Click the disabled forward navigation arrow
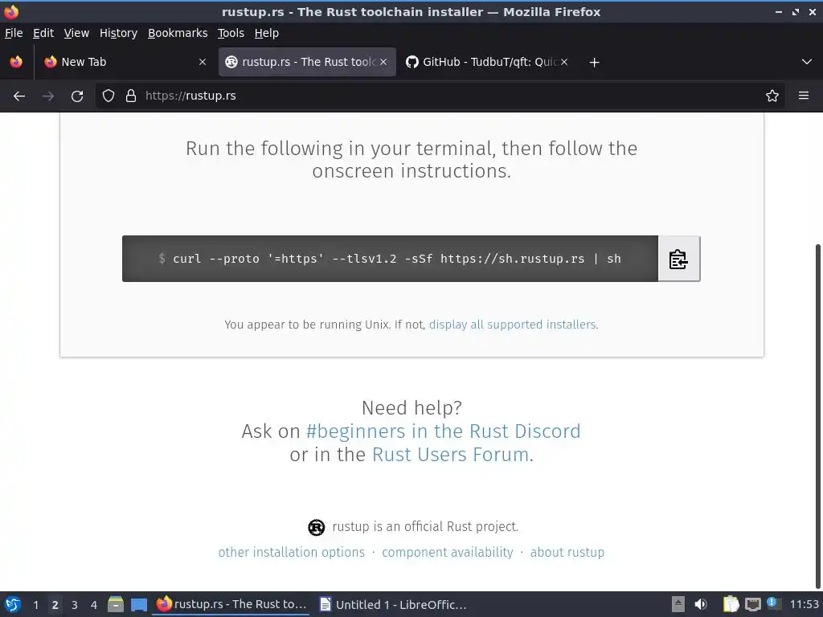The width and height of the screenshot is (823, 617). 48,96
